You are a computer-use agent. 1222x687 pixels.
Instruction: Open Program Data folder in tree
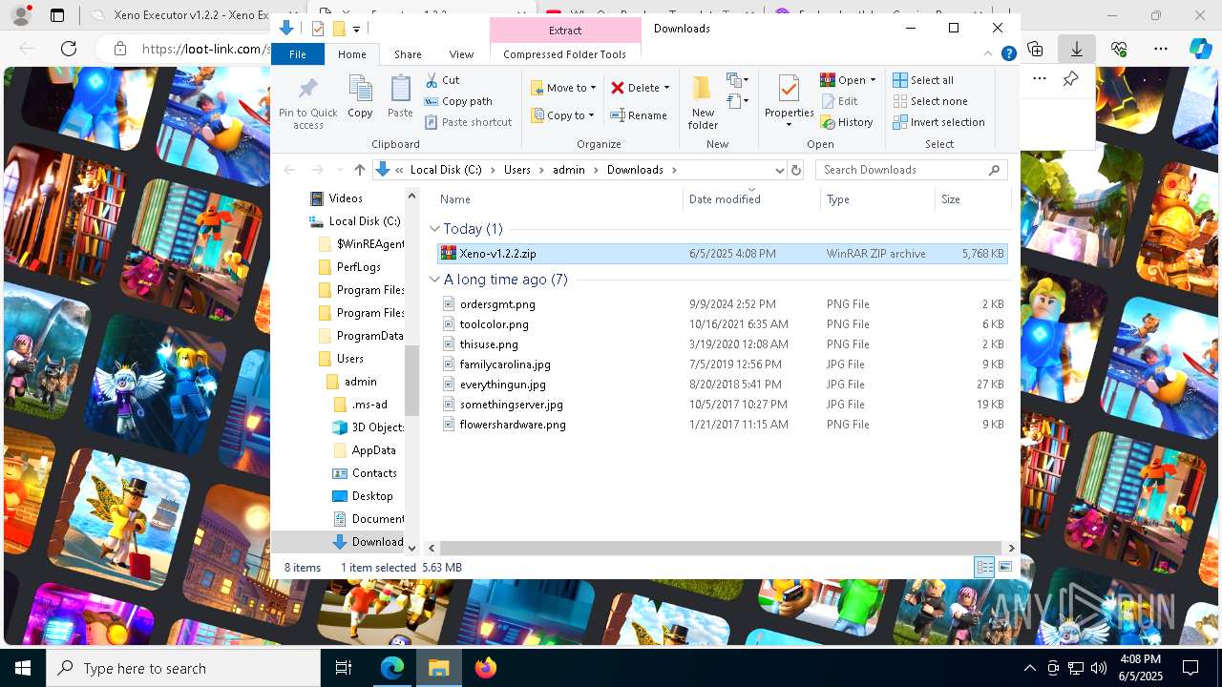pos(360,336)
